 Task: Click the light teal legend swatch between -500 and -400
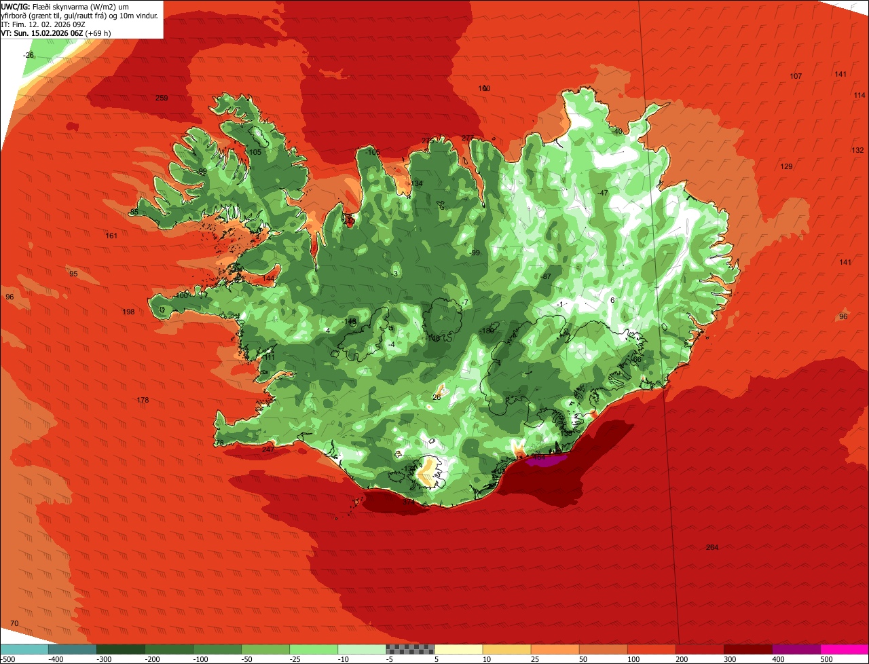[x=24, y=649]
